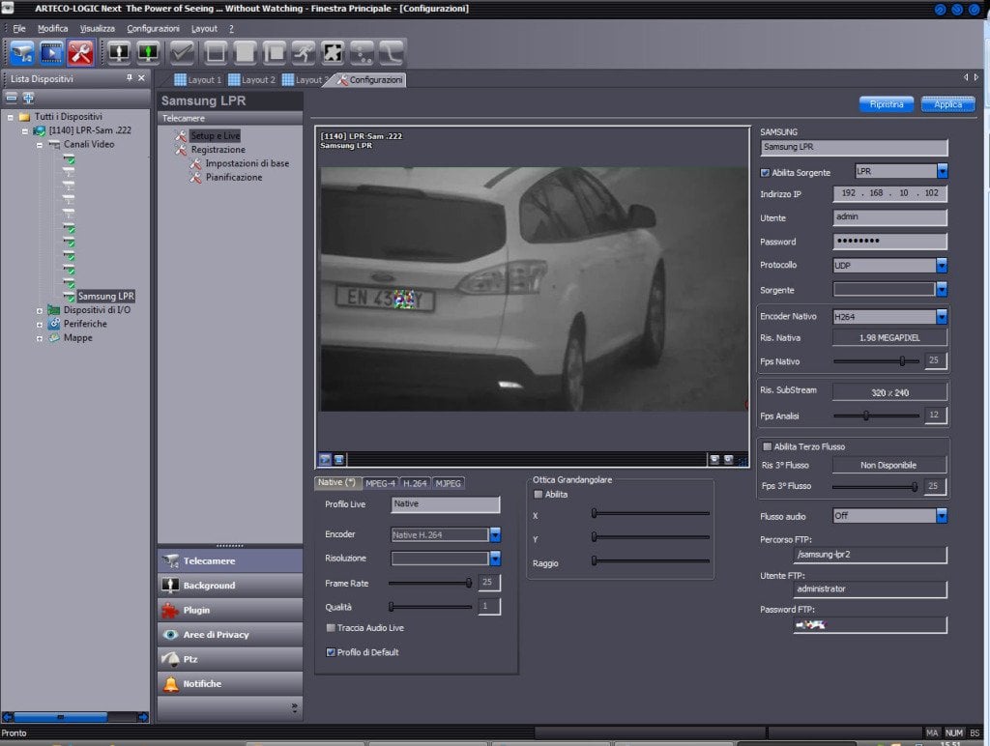Screen dimensions: 990x746
Task: Click the Applica button
Action: pos(947,104)
